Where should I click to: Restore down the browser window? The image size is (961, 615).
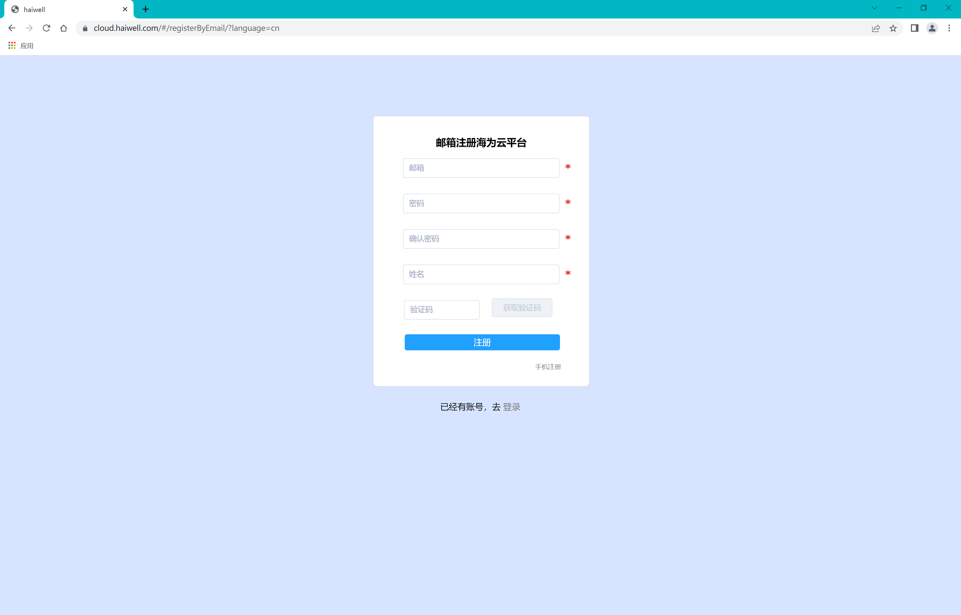923,8
